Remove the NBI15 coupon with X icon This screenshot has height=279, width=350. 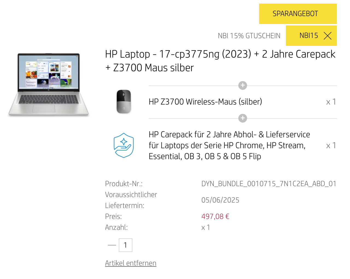pos(327,36)
